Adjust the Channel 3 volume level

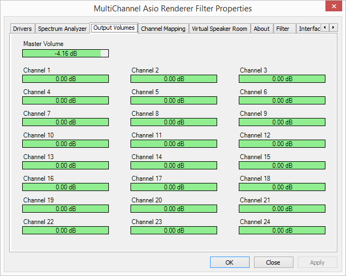coord(282,79)
